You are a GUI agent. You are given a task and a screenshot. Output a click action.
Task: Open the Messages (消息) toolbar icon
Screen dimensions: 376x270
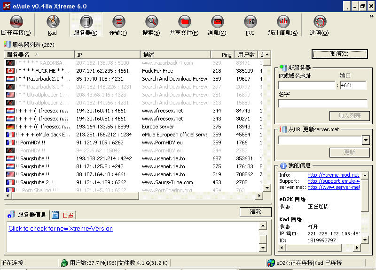pos(217,22)
